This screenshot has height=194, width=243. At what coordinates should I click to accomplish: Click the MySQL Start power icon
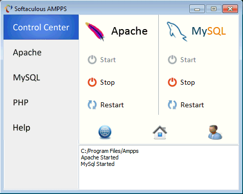(x=172, y=60)
